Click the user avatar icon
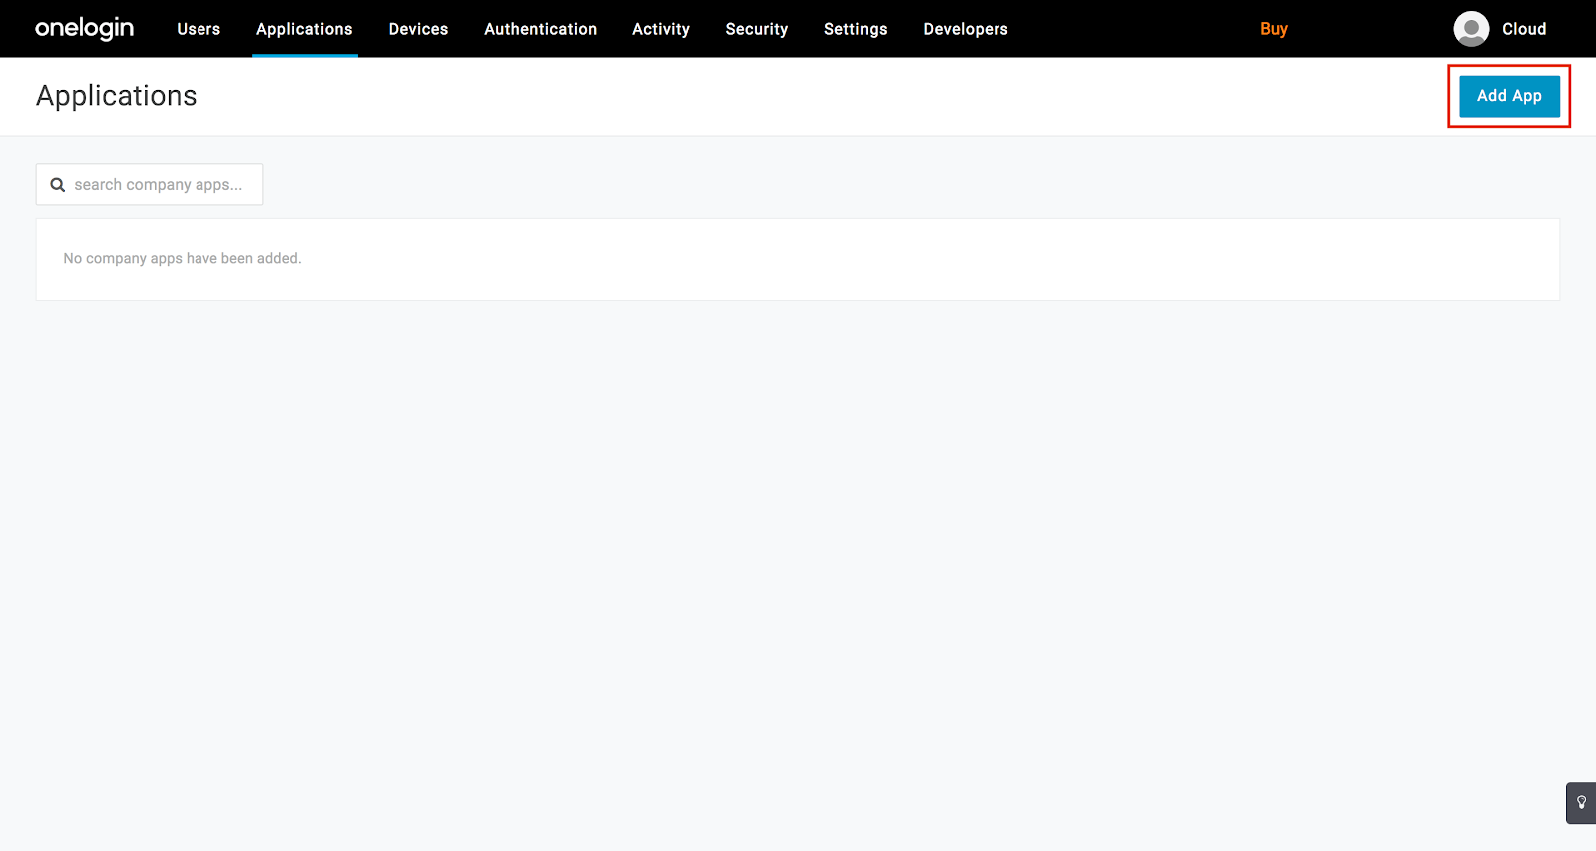This screenshot has width=1596, height=851. [1471, 29]
